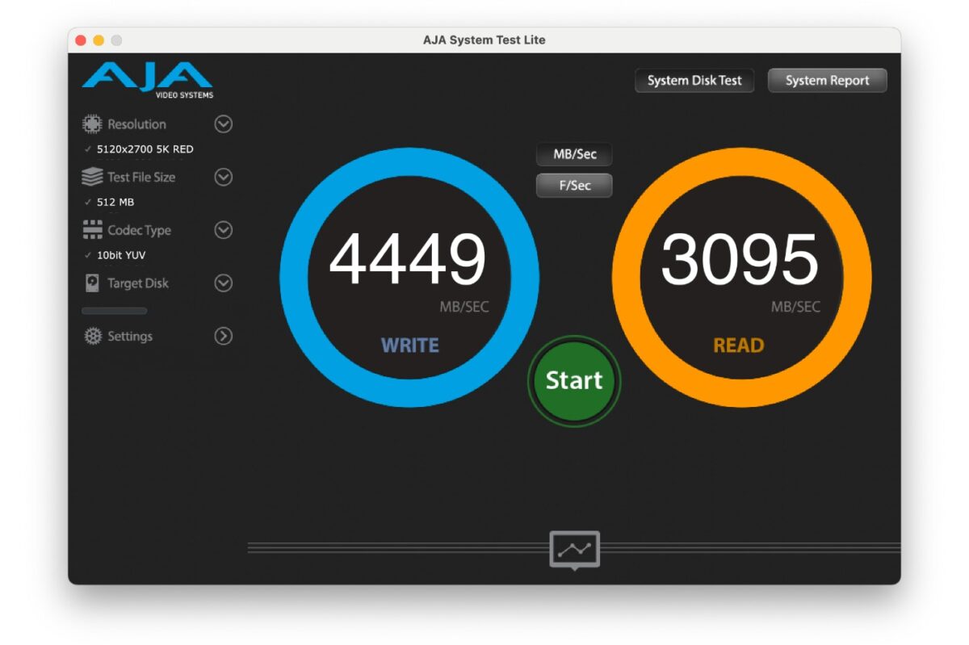Click the Resolution label
969x645 pixels.
tap(136, 124)
